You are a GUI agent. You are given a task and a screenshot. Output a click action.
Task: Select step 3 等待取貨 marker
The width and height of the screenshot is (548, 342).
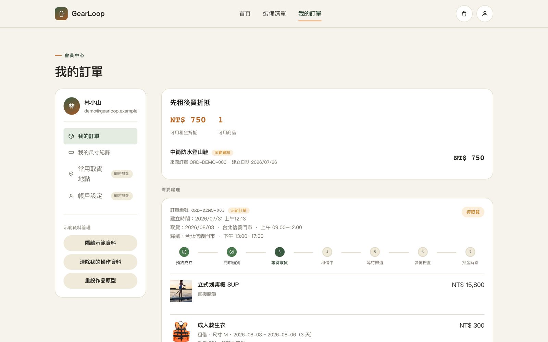(279, 252)
